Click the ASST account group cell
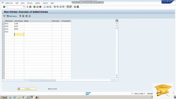 point(19,26)
